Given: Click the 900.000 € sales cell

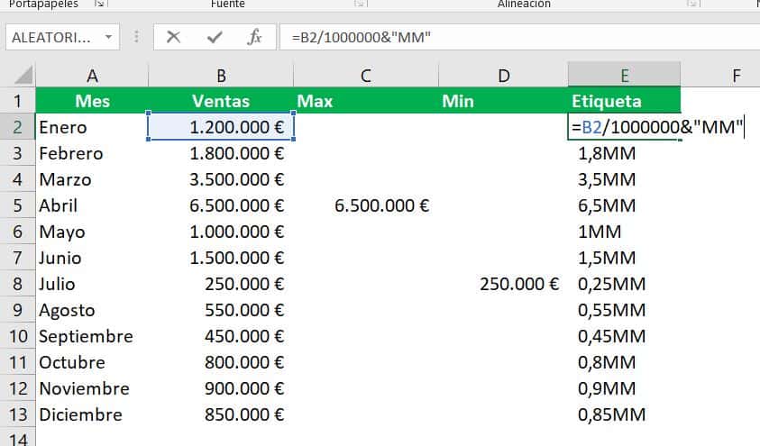Looking at the screenshot, I should click(221, 388).
